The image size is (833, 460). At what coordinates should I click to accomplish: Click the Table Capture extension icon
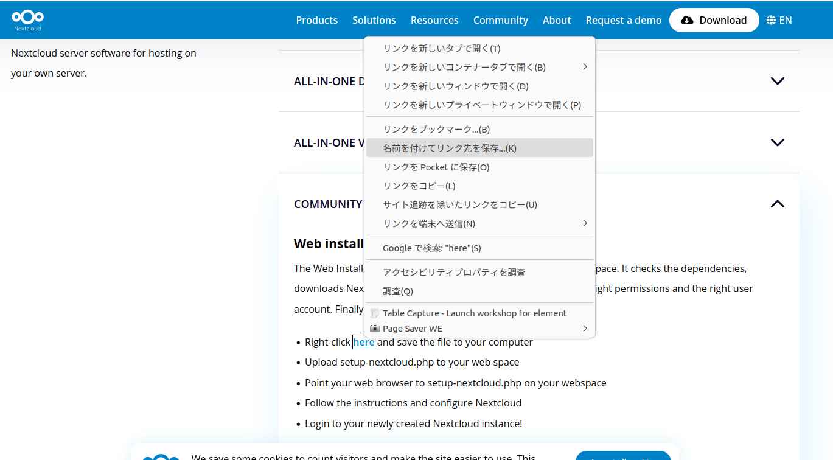click(x=375, y=313)
